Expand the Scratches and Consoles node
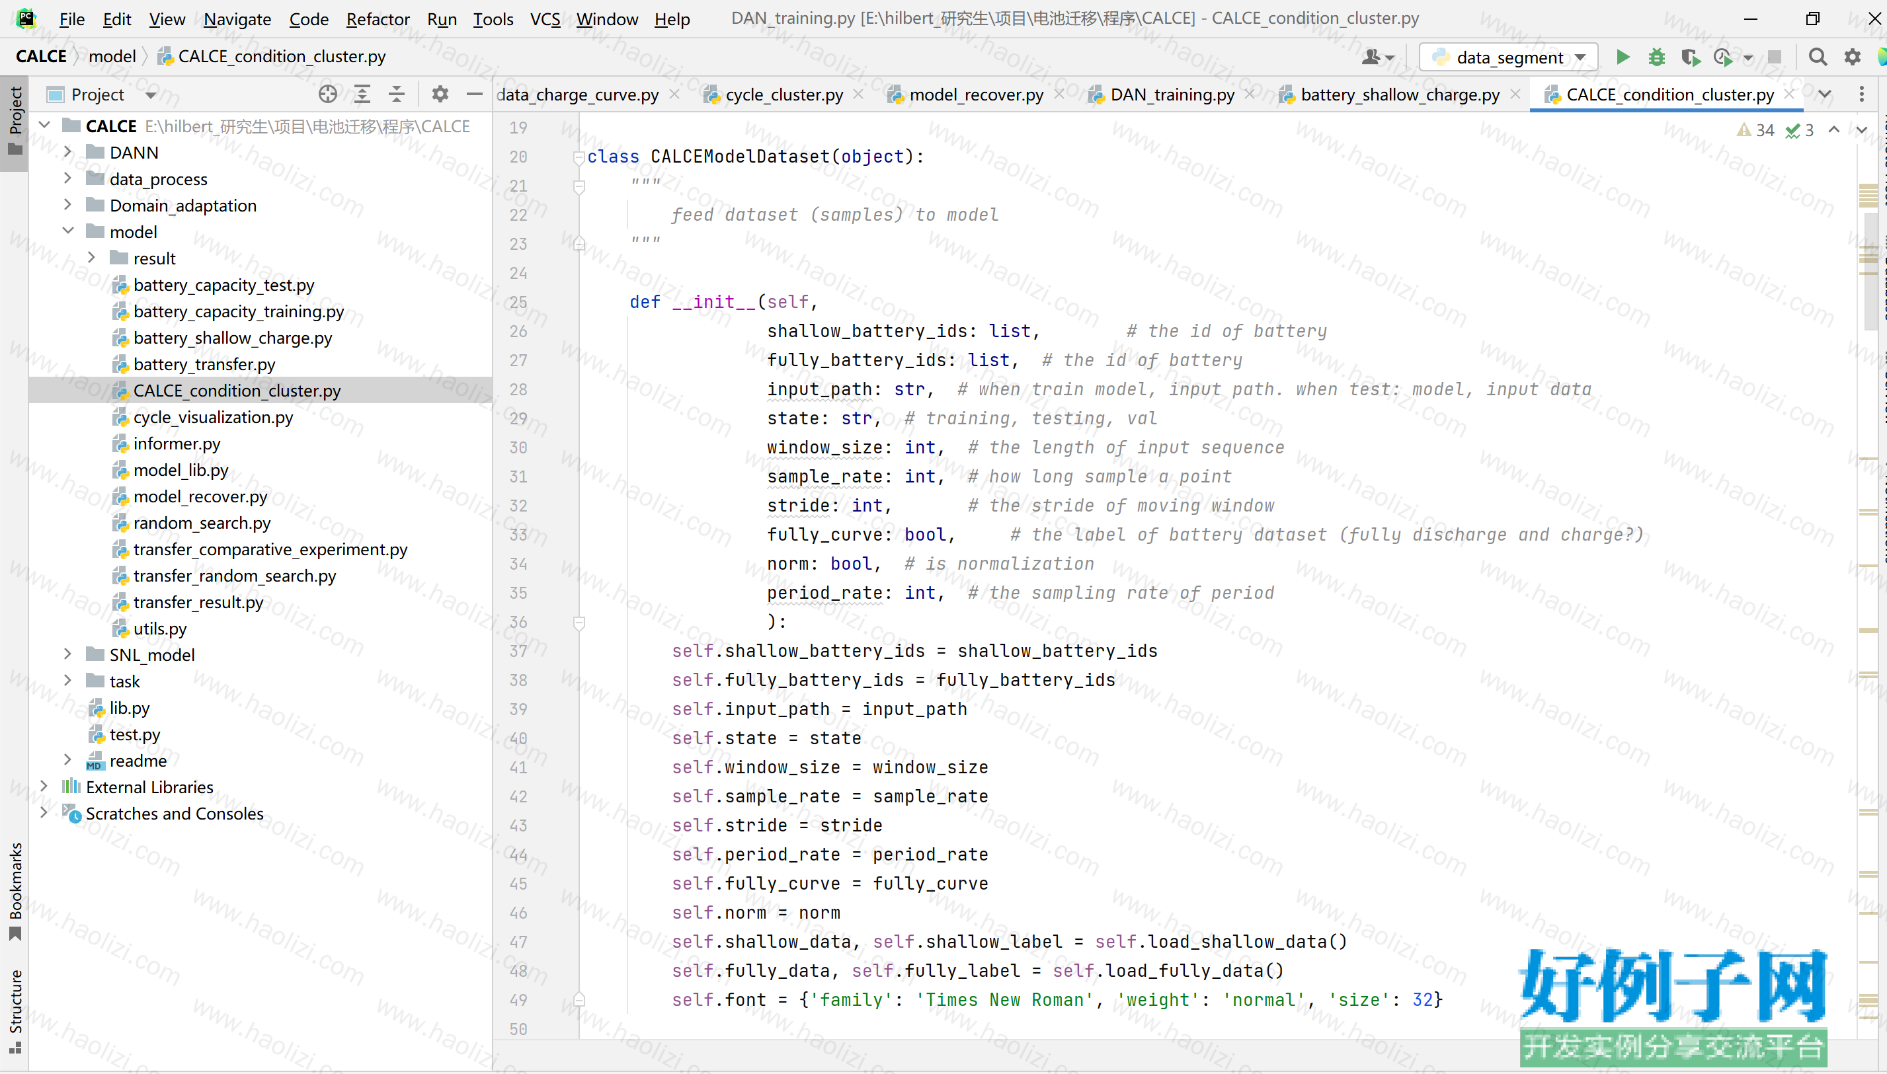 (x=44, y=813)
